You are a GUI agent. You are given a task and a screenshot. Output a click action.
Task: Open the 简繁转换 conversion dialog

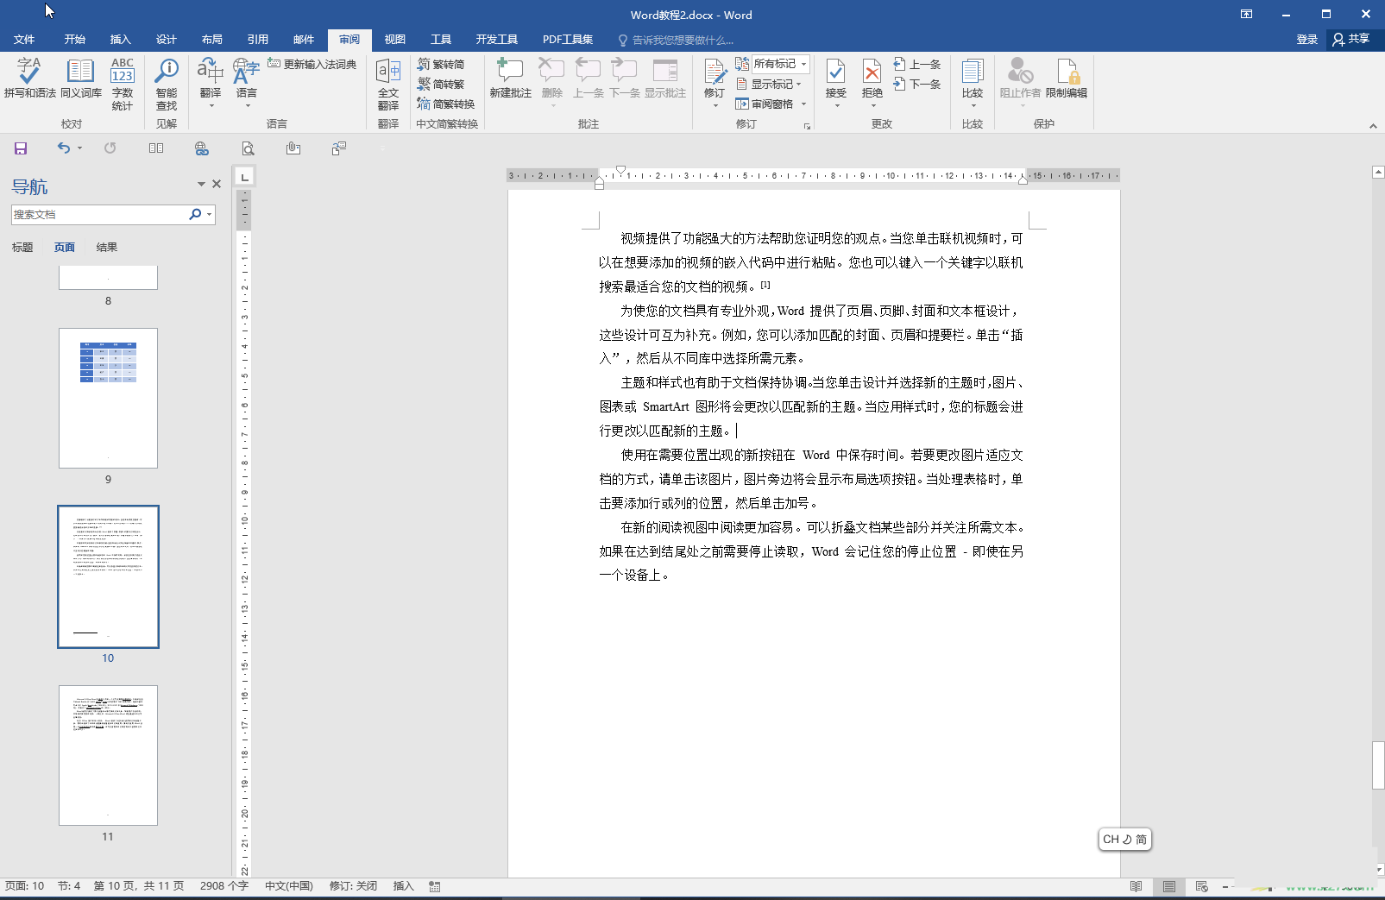pos(446,104)
